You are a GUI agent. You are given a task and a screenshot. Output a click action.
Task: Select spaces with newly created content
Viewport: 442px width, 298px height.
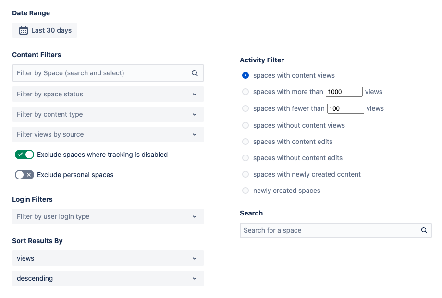point(246,174)
